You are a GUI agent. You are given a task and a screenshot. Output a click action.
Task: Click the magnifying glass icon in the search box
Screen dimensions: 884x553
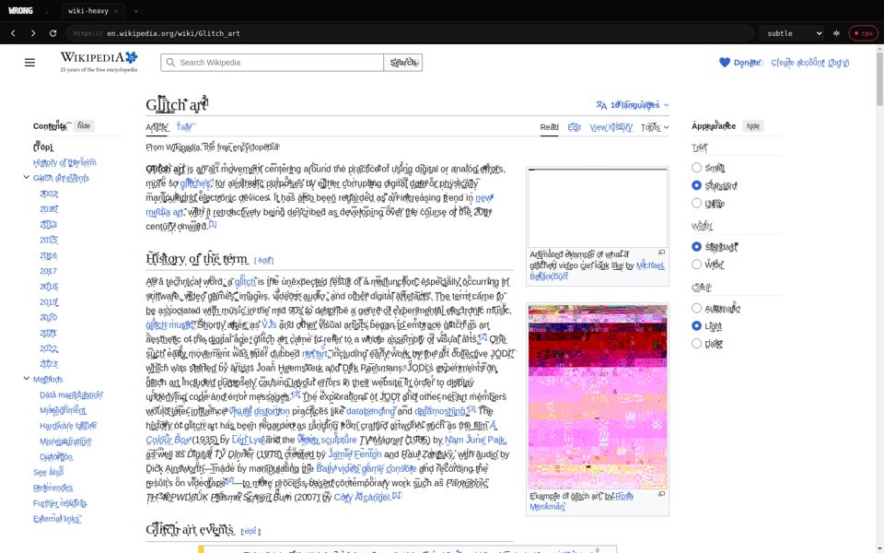[x=170, y=63]
